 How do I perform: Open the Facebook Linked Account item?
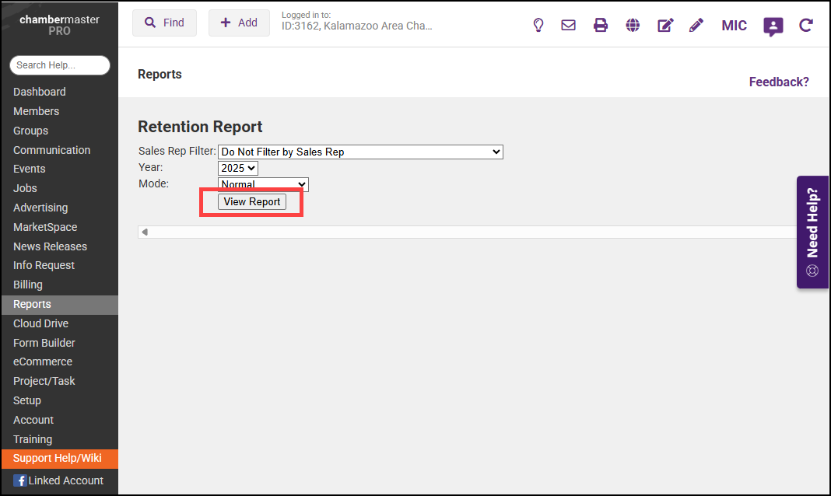[x=59, y=480]
